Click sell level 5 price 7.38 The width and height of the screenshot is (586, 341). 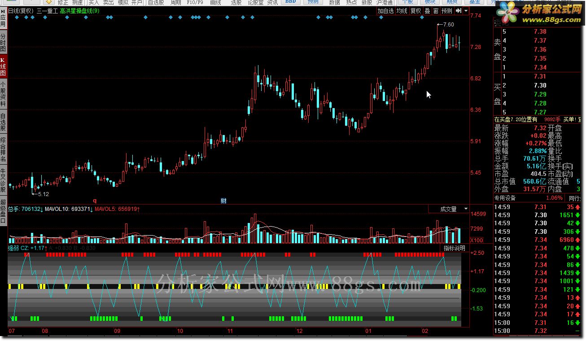coord(540,31)
